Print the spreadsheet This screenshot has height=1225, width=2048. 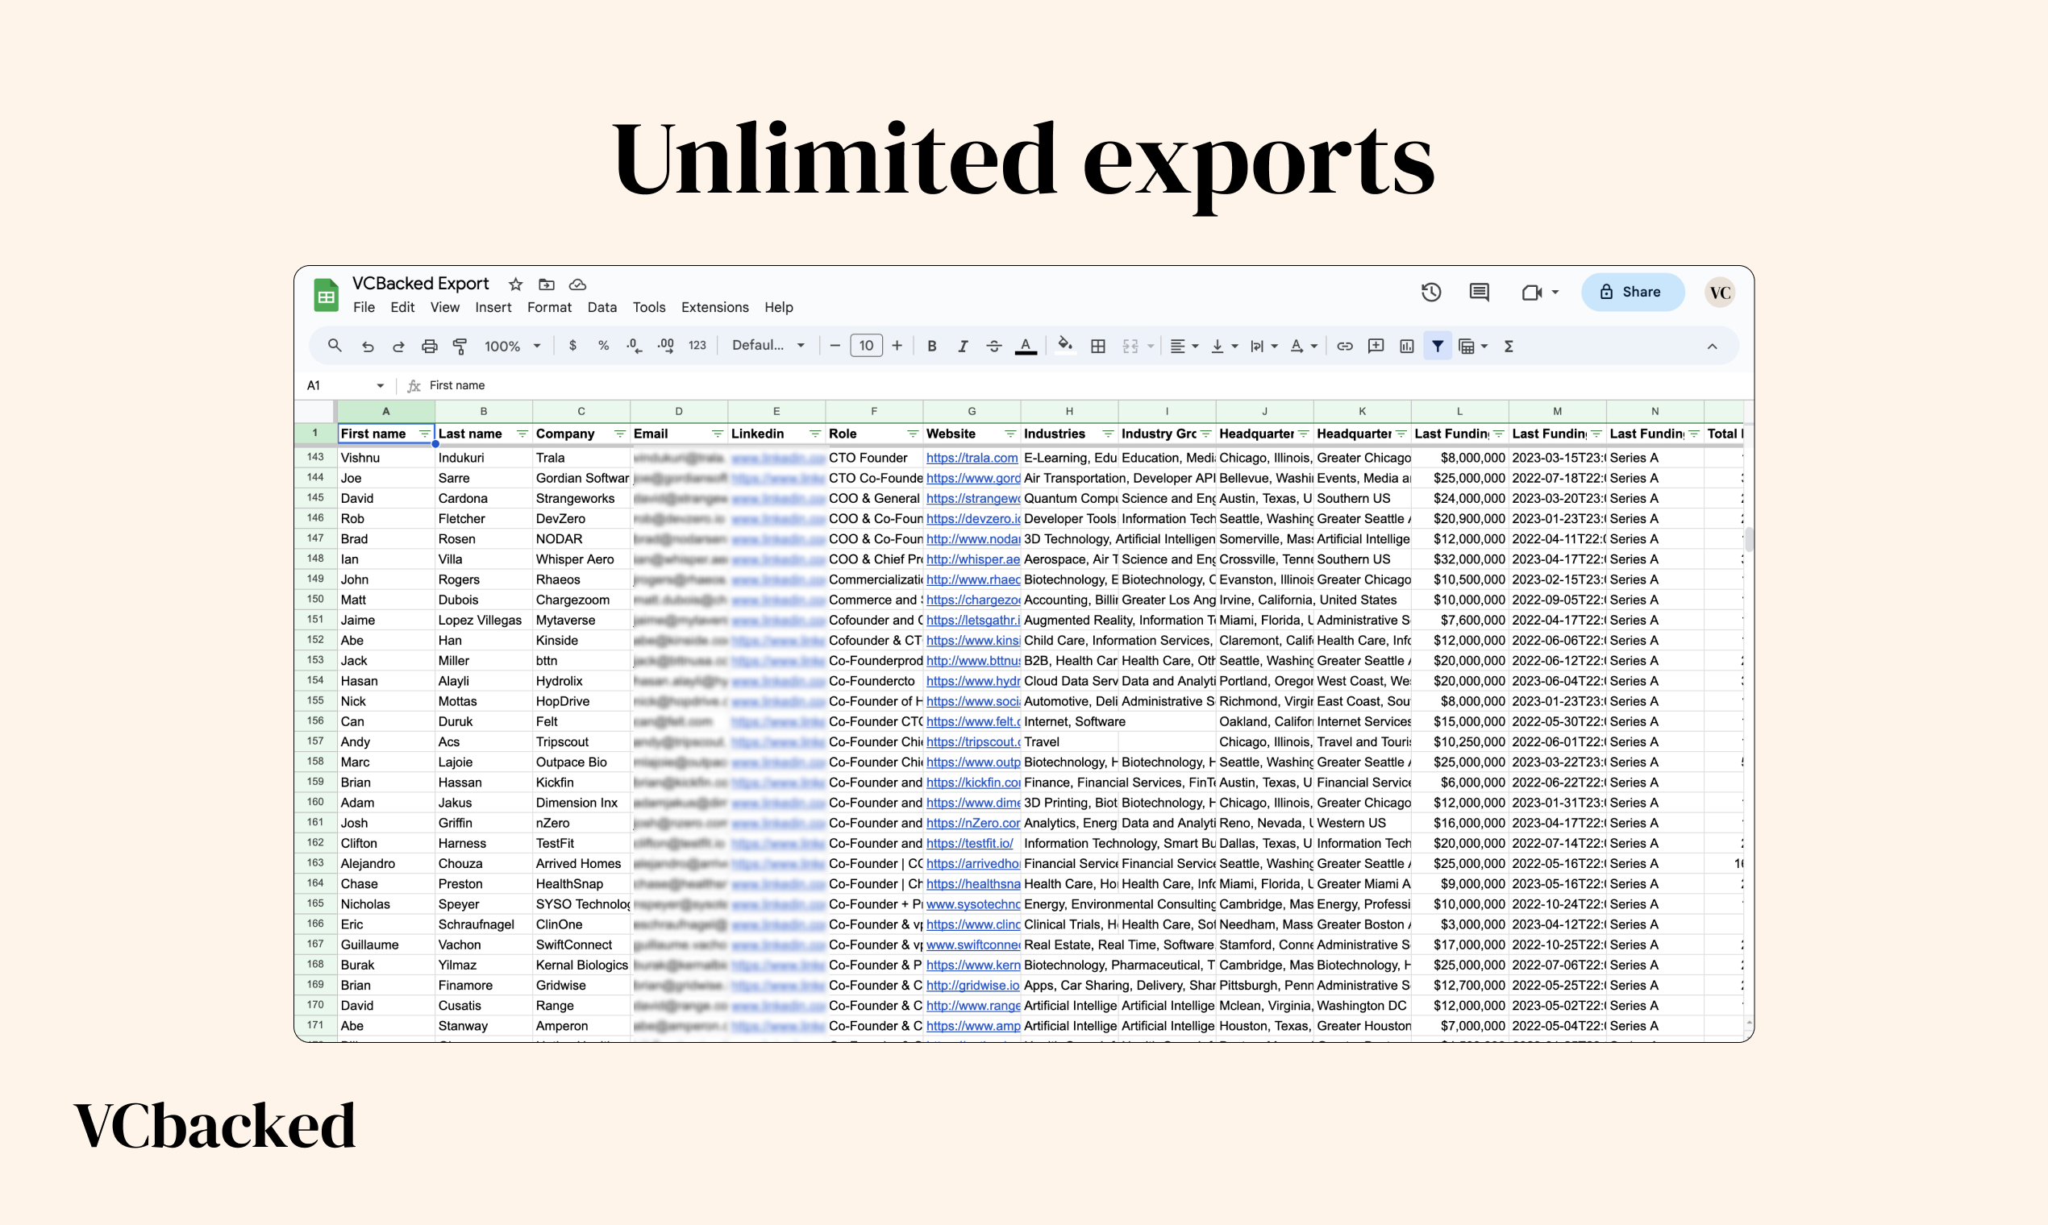[429, 347]
